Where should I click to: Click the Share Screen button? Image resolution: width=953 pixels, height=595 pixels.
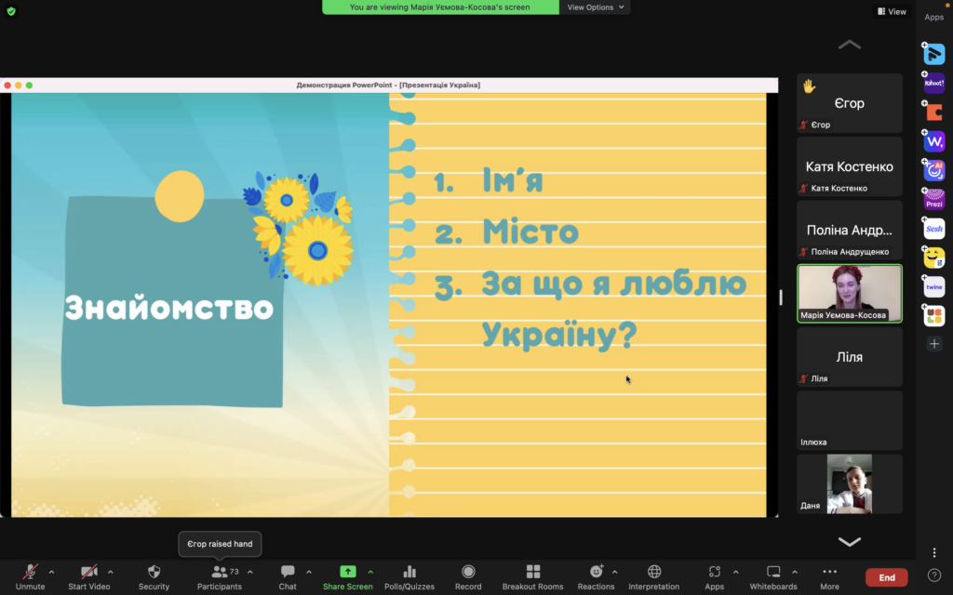(347, 572)
